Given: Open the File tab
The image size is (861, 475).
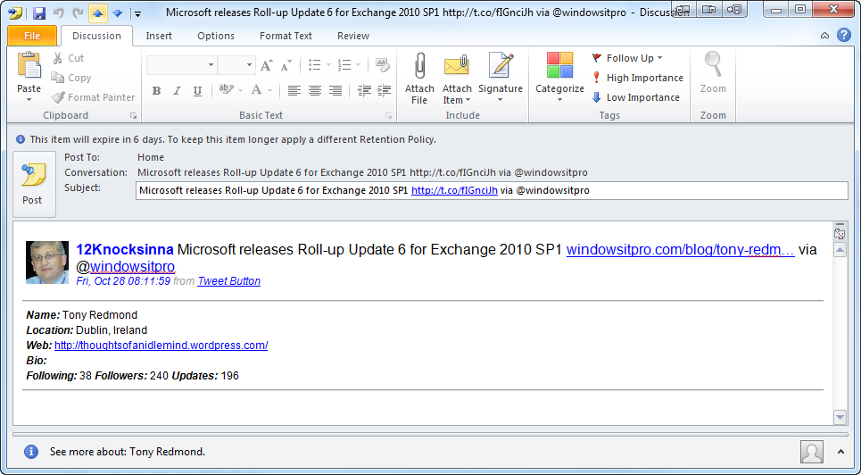Looking at the screenshot, I should click(32, 36).
